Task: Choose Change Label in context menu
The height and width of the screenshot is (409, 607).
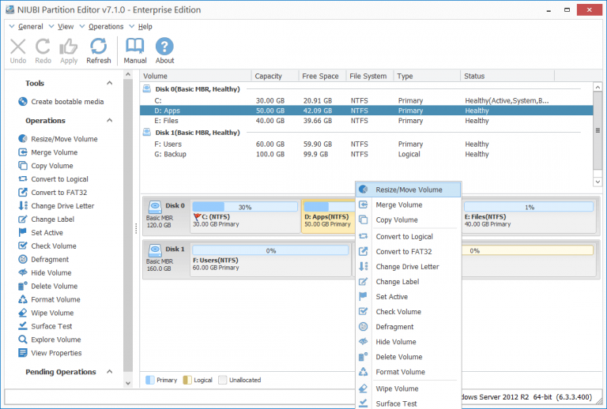Action: click(x=408, y=282)
